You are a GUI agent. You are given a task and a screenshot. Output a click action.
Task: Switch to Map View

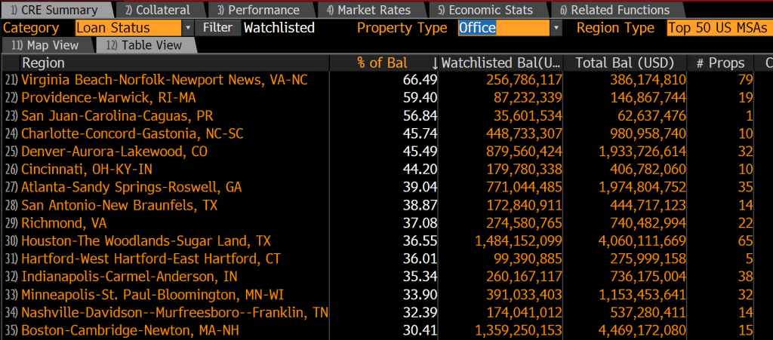pyautogui.click(x=48, y=45)
